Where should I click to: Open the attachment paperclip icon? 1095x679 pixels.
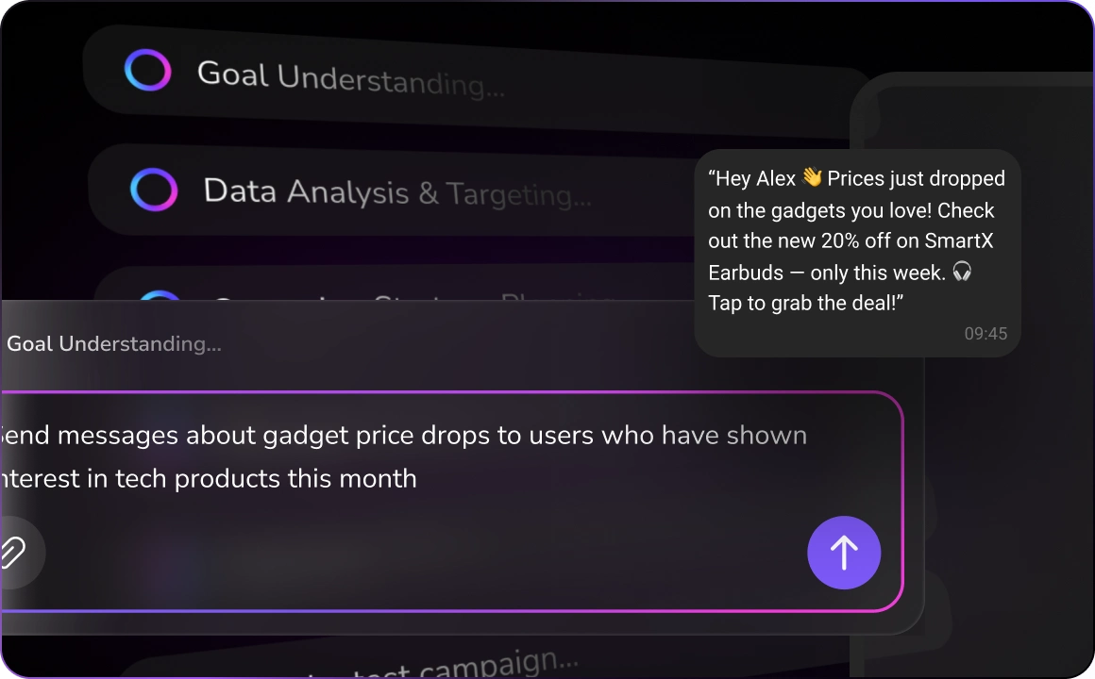[13, 554]
